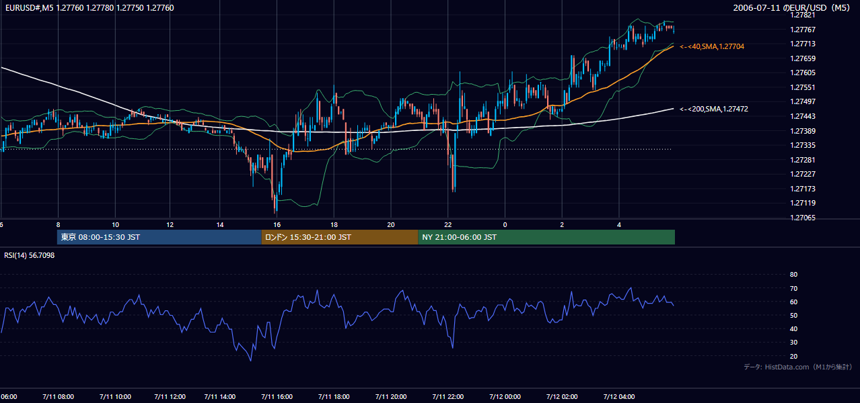
Task: Click RSI scale level 70
Action: click(793, 288)
